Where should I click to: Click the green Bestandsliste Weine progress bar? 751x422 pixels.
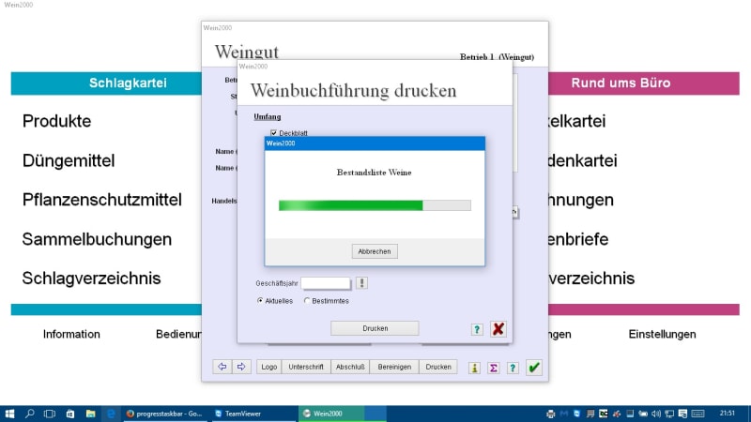[375, 205]
